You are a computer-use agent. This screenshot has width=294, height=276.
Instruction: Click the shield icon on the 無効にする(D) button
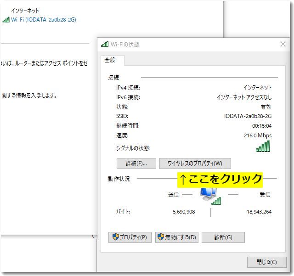[x=161, y=237]
